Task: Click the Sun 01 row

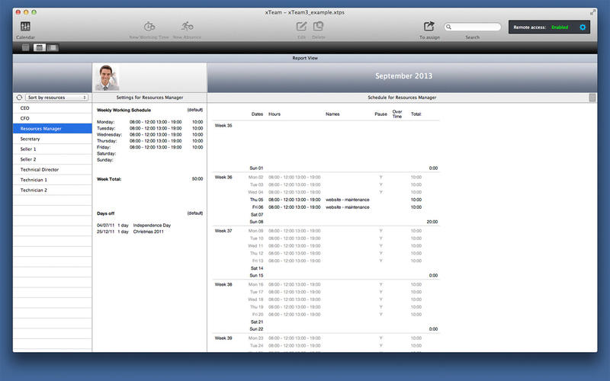Action: click(x=326, y=168)
